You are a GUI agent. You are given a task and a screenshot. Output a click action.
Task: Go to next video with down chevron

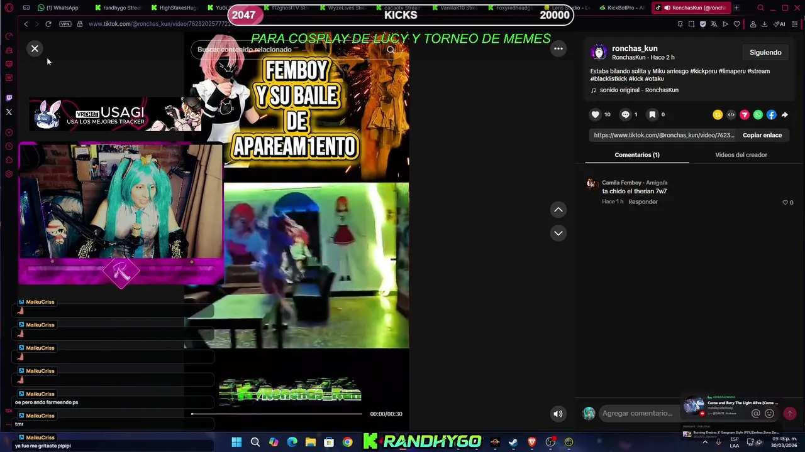pos(558,233)
